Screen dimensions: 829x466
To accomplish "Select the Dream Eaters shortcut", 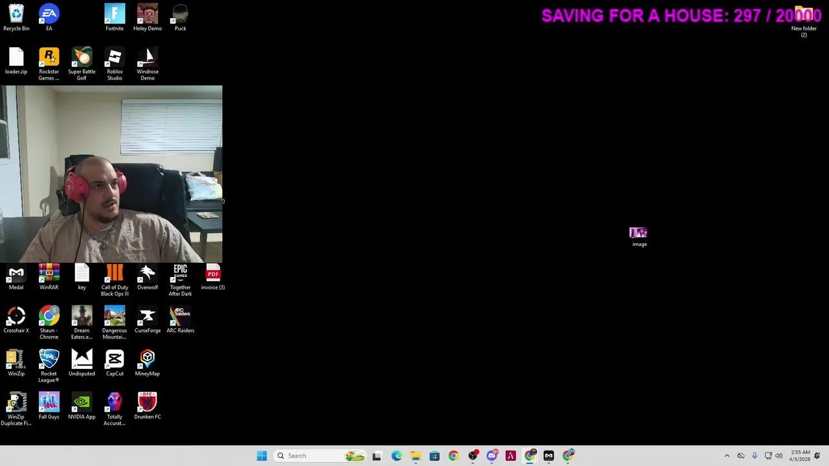I will (82, 322).
